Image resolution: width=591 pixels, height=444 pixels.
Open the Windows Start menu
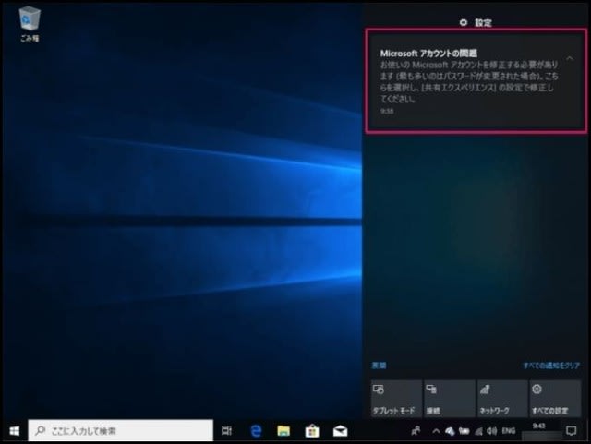click(x=15, y=430)
